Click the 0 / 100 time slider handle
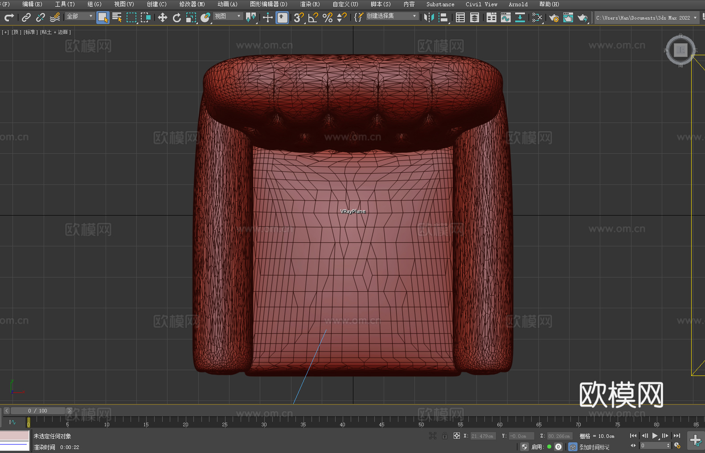The image size is (705, 453). pos(38,411)
